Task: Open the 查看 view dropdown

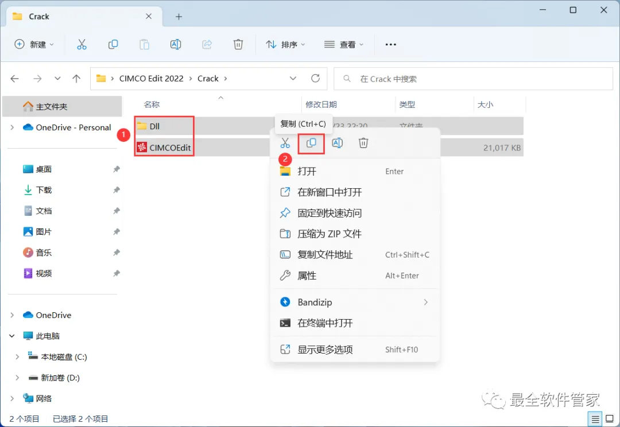Action: 344,44
